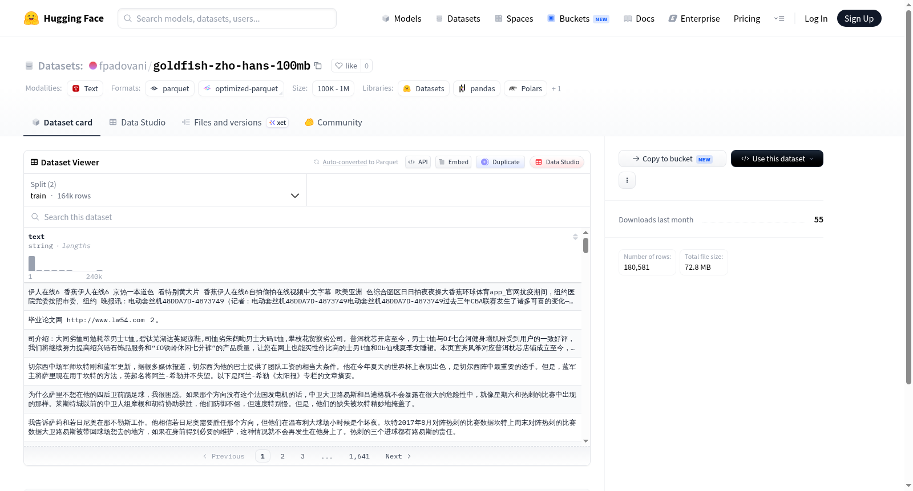
Task: Show the +1 more libraries
Action: pos(556,89)
